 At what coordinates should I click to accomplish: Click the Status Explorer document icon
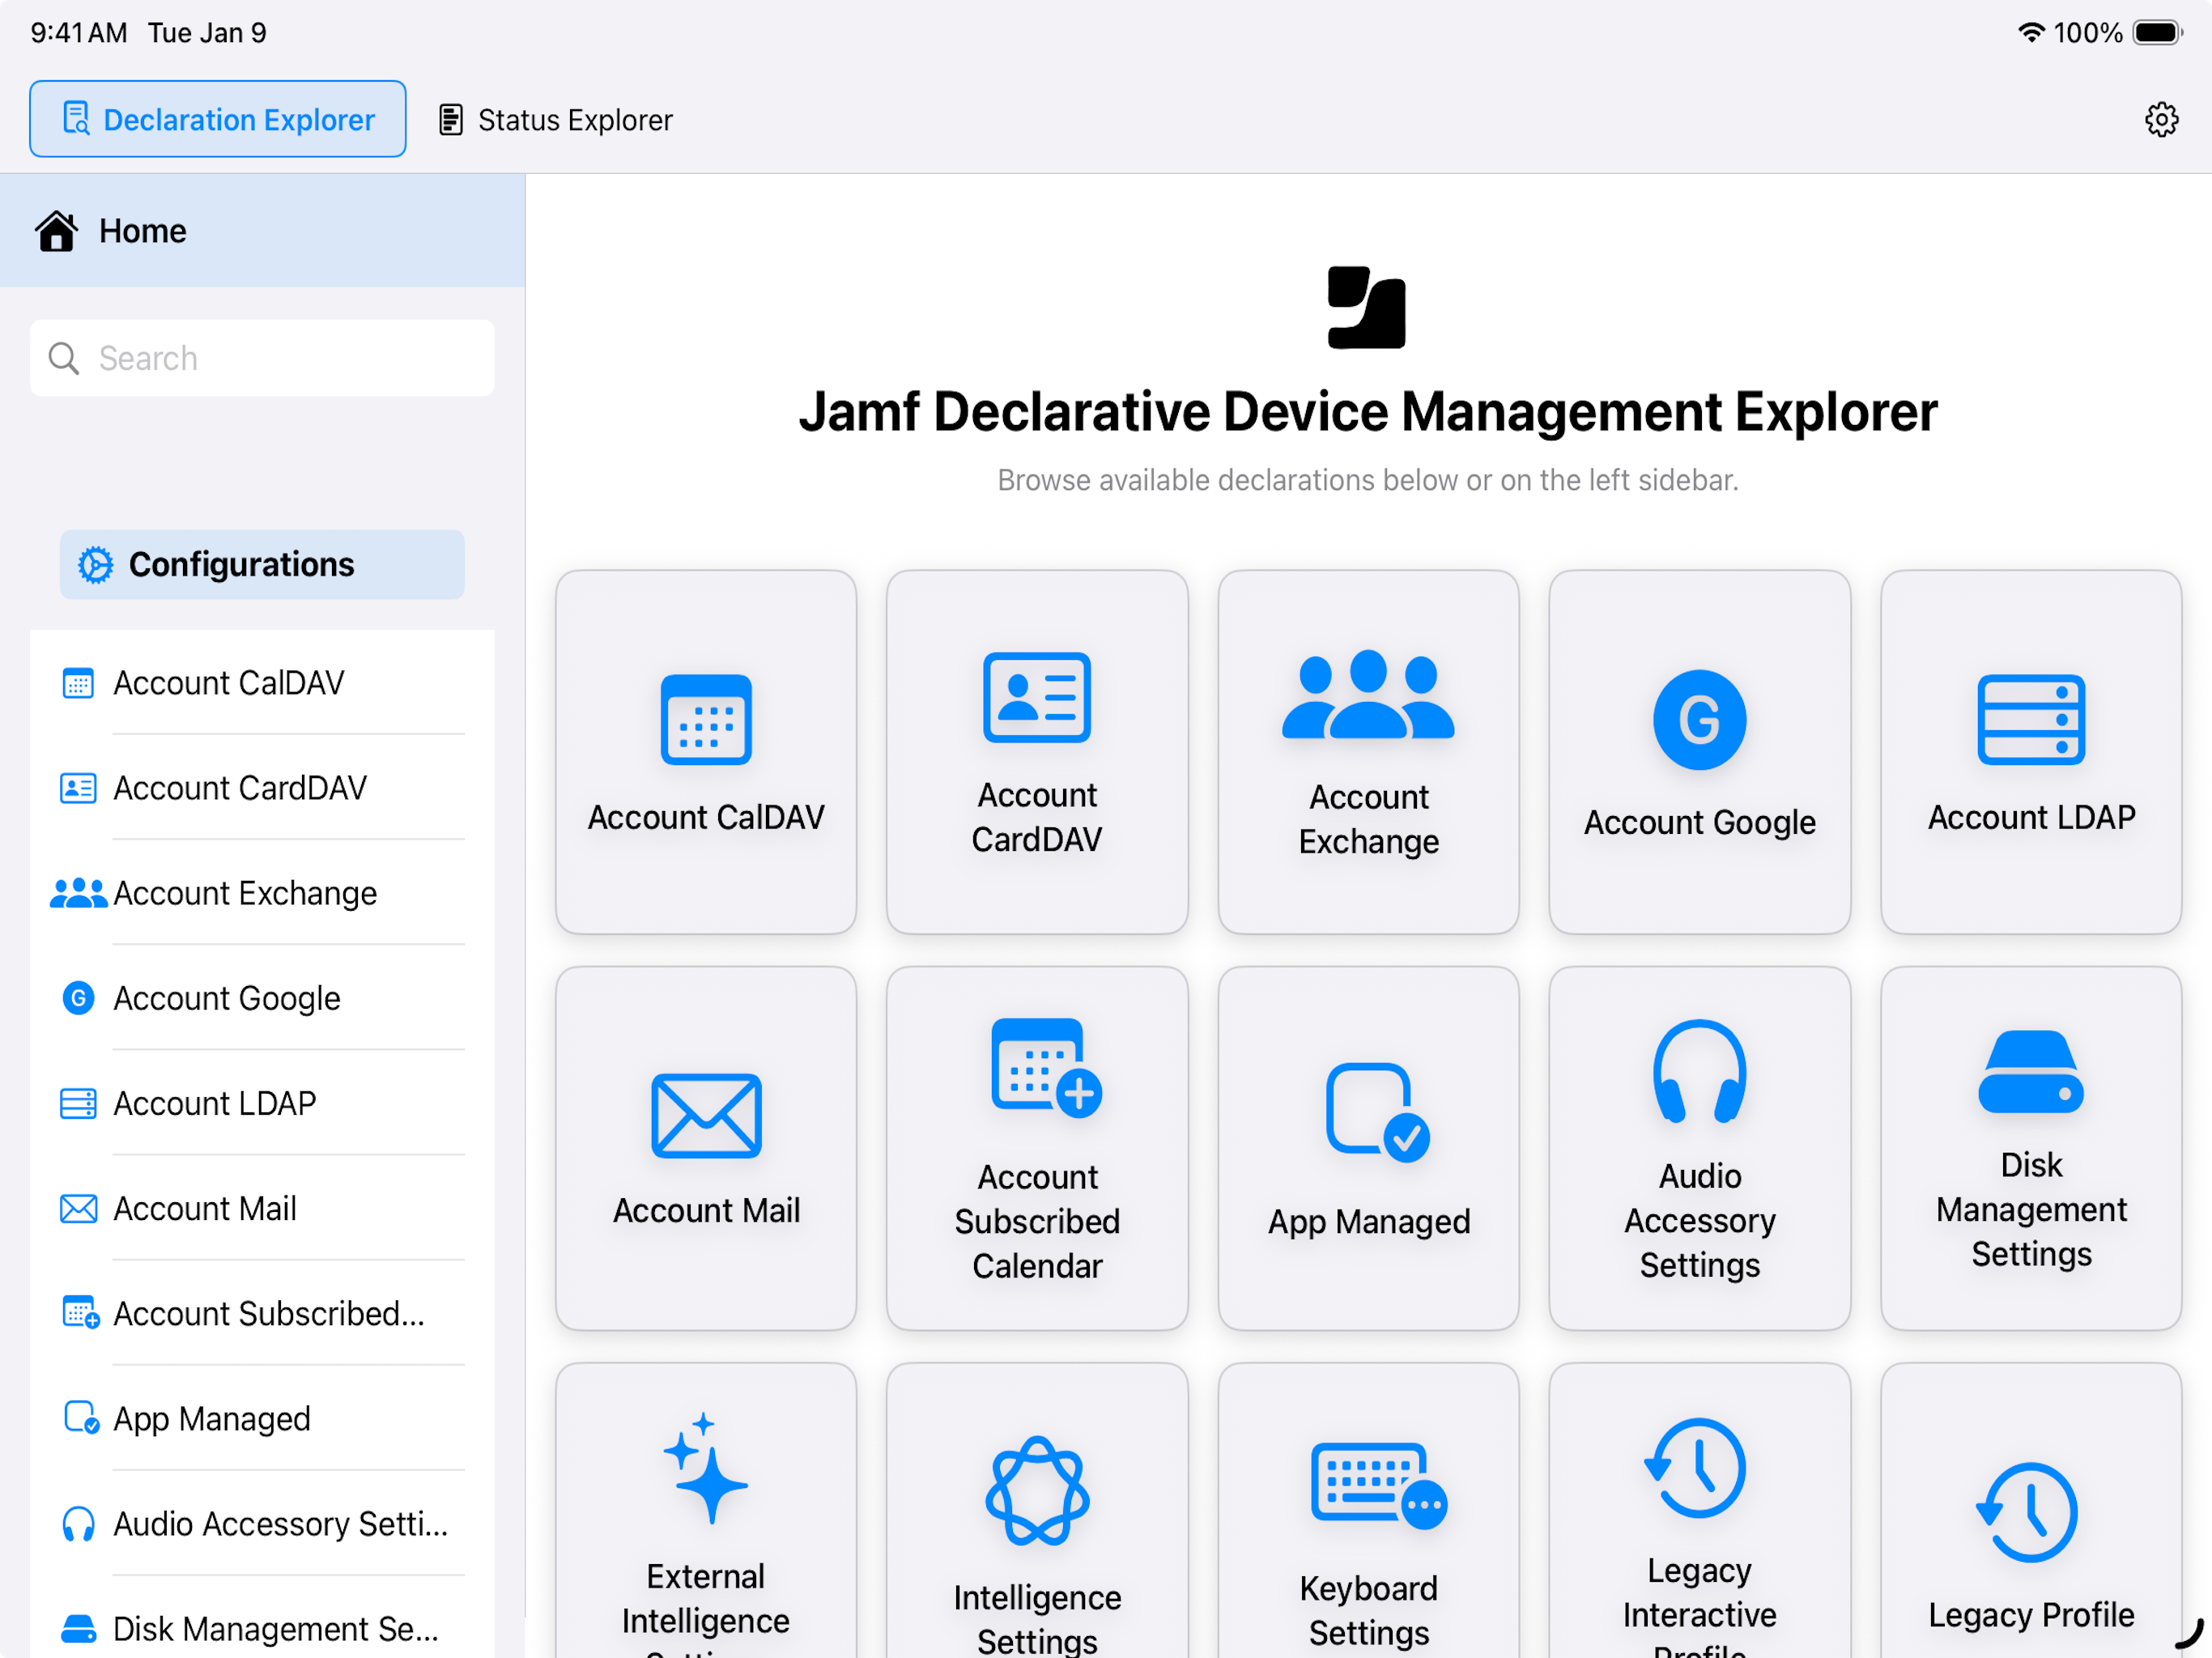point(451,120)
